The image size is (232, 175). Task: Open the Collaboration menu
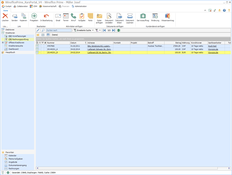[x=20, y=6]
